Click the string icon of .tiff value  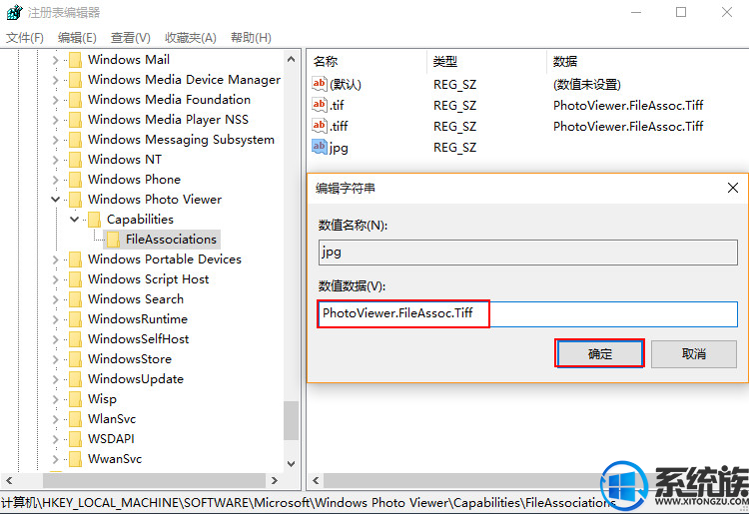[x=320, y=126]
